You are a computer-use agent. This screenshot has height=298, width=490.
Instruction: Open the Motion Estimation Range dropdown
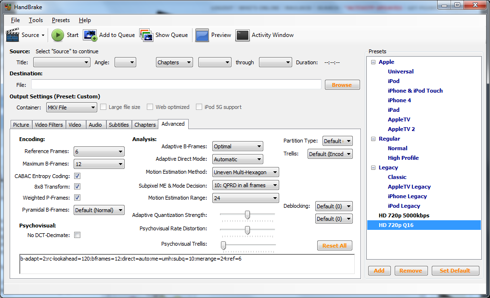click(245, 198)
